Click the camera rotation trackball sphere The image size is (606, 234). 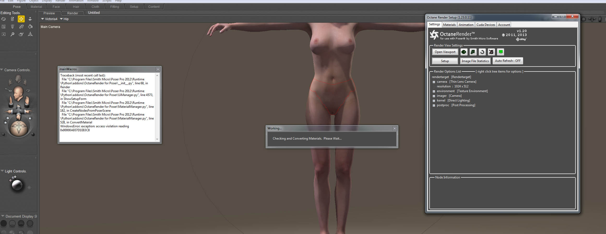point(19,128)
